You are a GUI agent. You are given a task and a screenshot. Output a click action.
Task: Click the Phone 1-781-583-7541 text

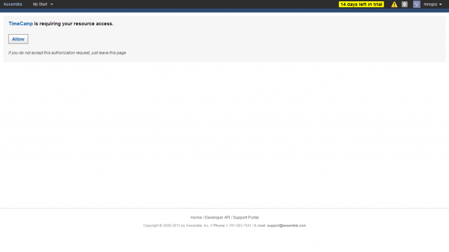click(232, 226)
